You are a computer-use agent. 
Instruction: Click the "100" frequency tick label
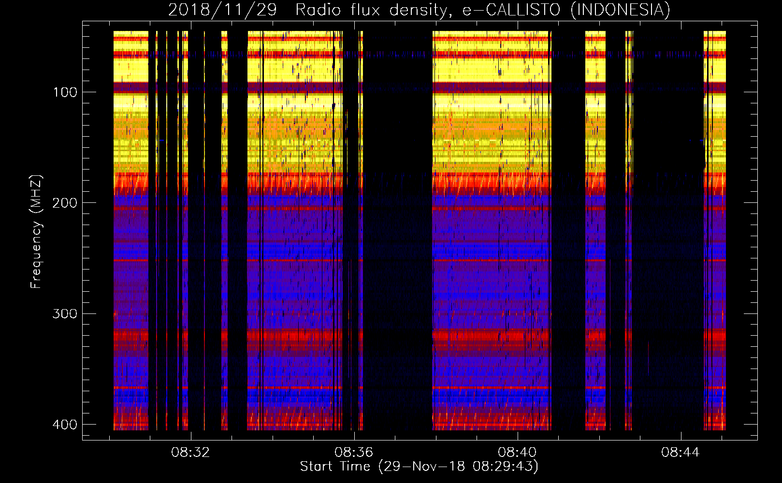point(65,92)
